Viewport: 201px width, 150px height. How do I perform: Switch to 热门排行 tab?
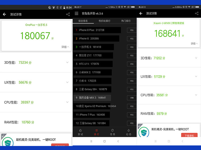(x=126, y=21)
